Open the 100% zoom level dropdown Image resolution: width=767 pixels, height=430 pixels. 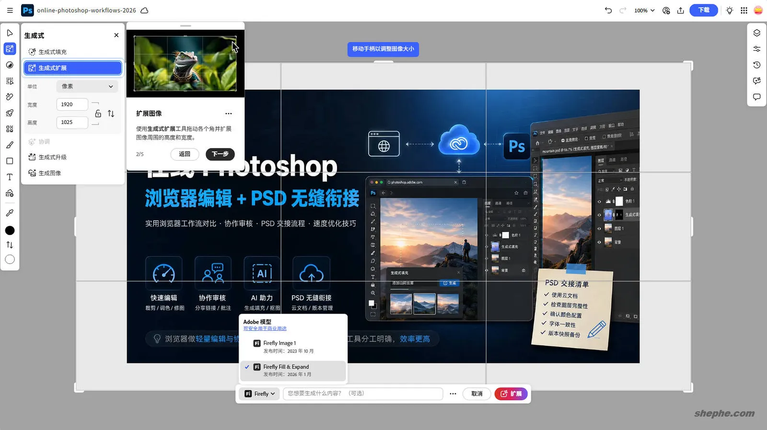tap(644, 10)
